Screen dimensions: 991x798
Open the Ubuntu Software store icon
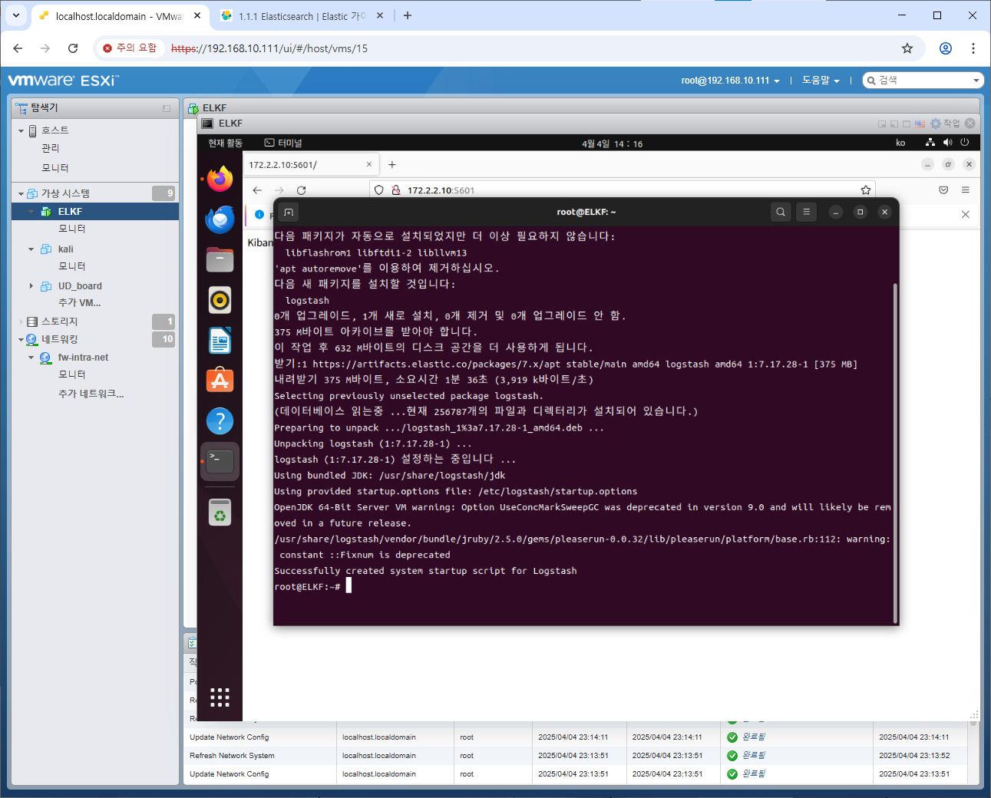pyautogui.click(x=220, y=381)
